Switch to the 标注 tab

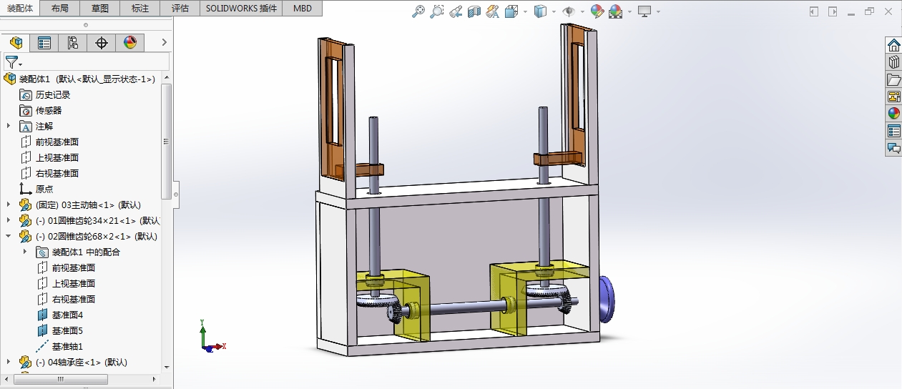click(140, 9)
